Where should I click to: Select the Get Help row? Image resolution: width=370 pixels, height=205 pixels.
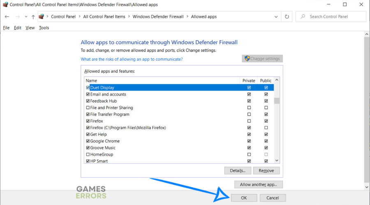(x=179, y=134)
